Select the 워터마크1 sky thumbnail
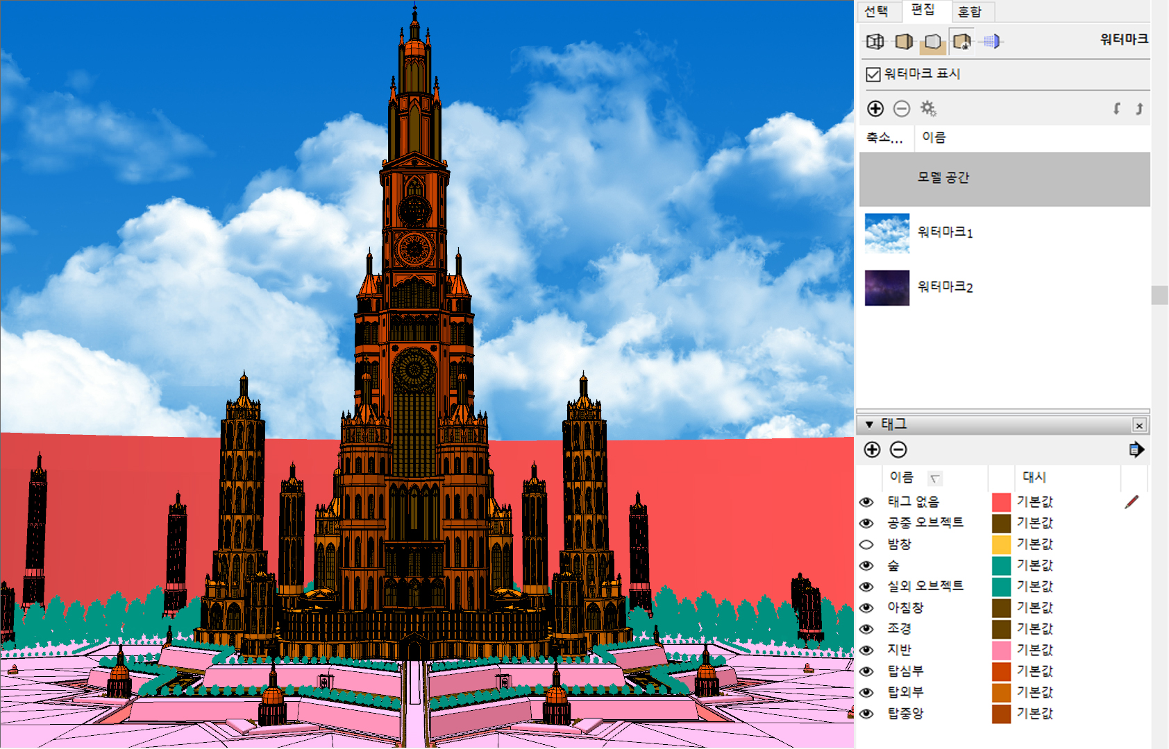This screenshot has width=1169, height=749. coord(886,233)
